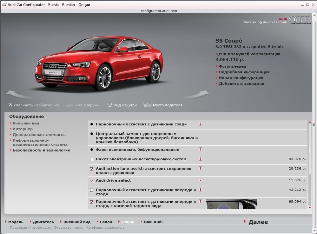Click the 11.076 р. drive select price
This screenshot has width=317, height=234.
coord(297,180)
